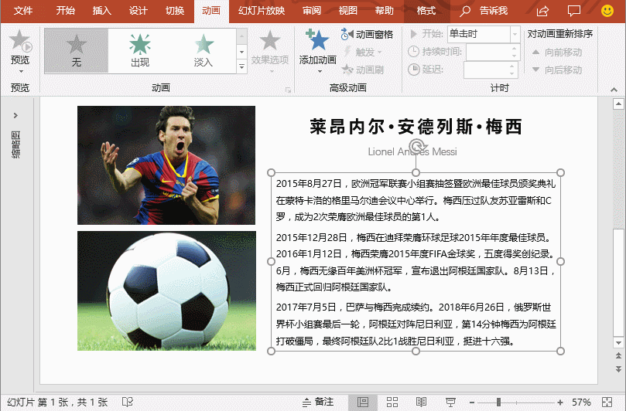Start slideshow from status bar button
This screenshot has width=626, height=411.
point(450,403)
